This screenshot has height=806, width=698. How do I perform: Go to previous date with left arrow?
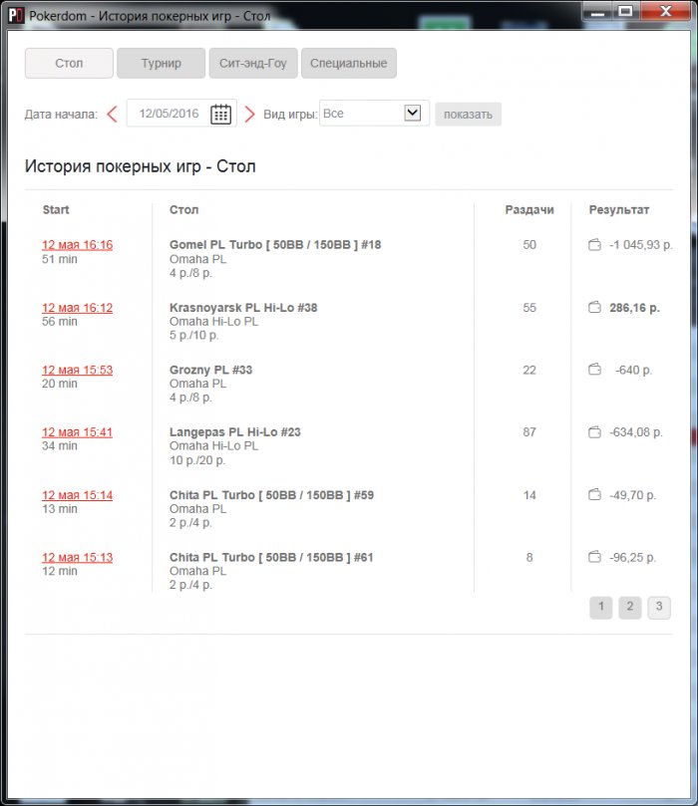[x=112, y=115]
